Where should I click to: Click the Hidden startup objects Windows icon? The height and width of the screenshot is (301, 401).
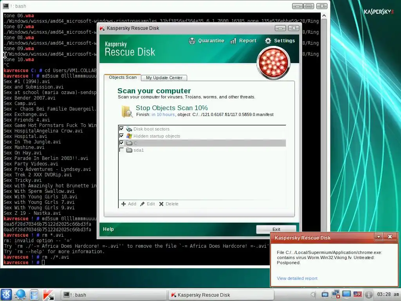[129, 136]
